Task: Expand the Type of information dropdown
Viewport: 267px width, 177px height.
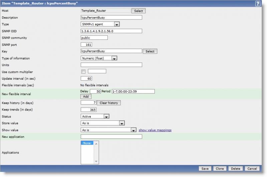Action: 99,58
